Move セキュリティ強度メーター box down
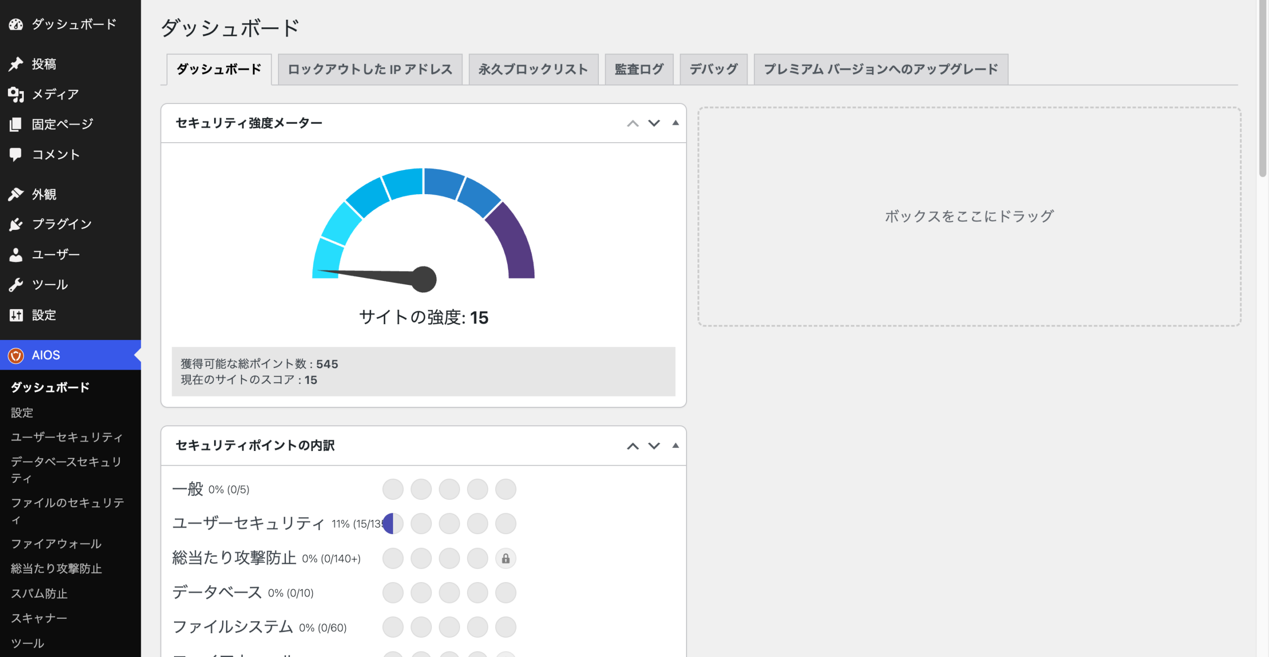 [654, 123]
